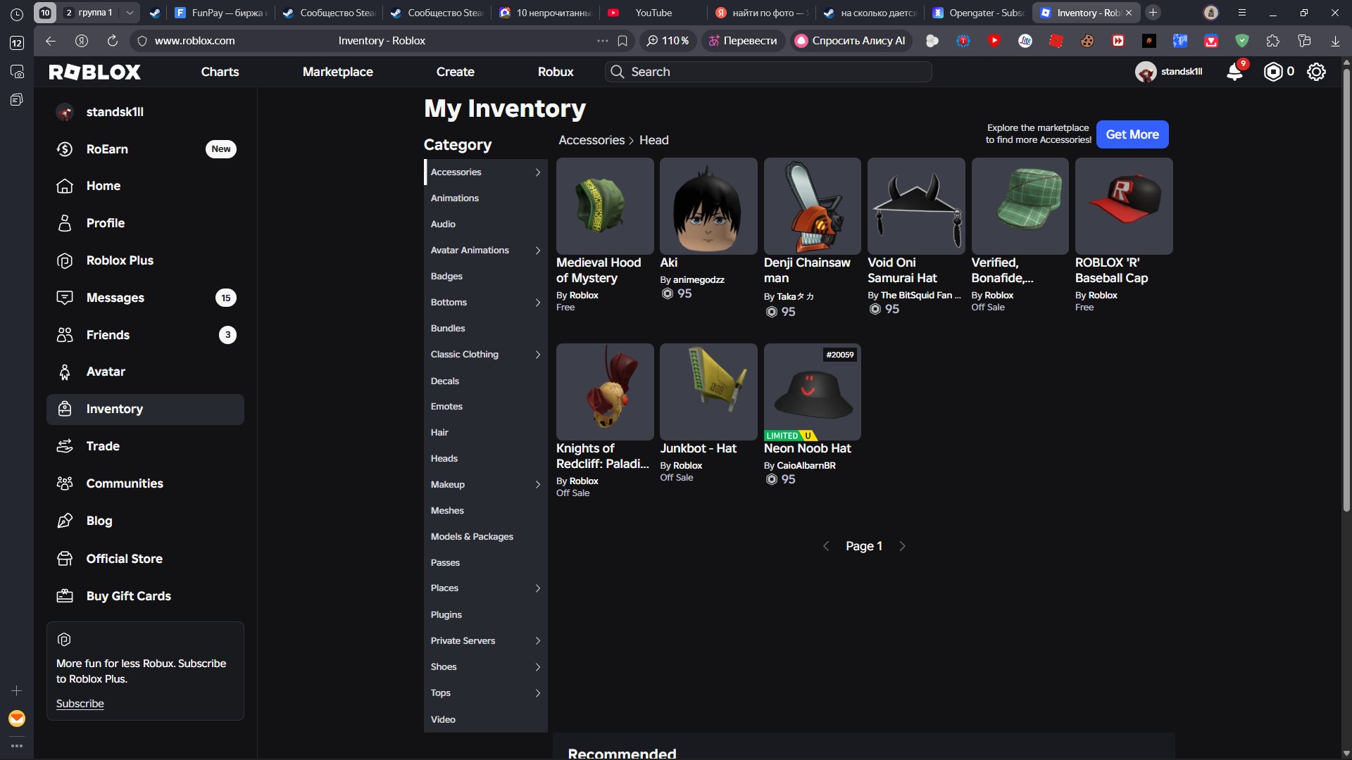This screenshot has width=1352, height=760.
Task: Go to Home via house icon
Action: (x=65, y=186)
